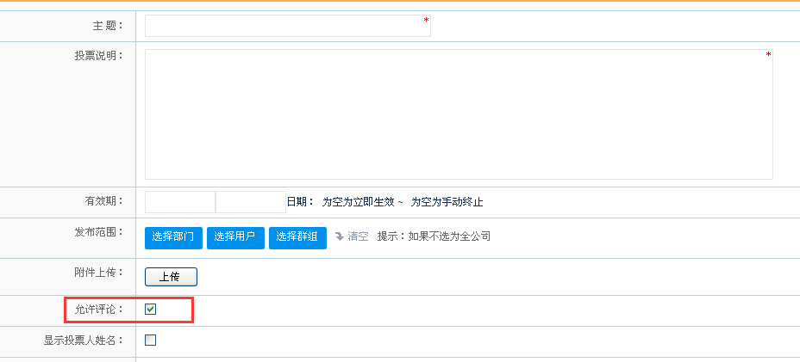The height and width of the screenshot is (362, 800).
Task: Click the 为空为手动终止 hint text
Action: 447,202
